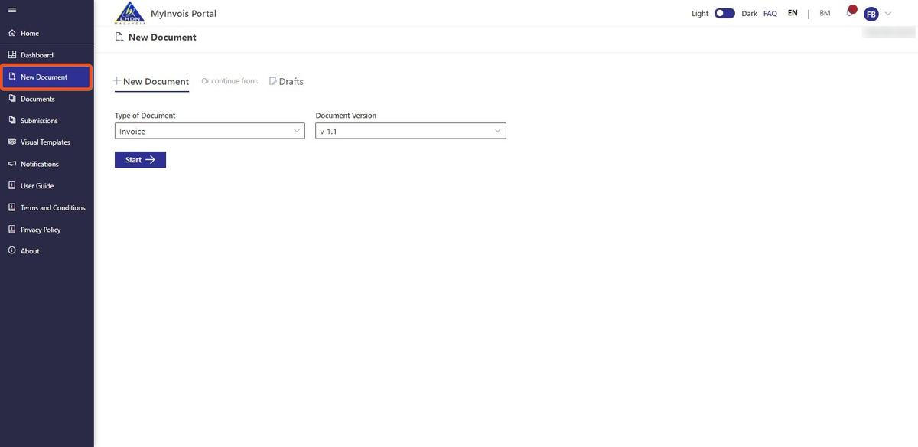Click the Home house icon in the sidebar
The width and height of the screenshot is (918, 447).
pyautogui.click(x=11, y=33)
